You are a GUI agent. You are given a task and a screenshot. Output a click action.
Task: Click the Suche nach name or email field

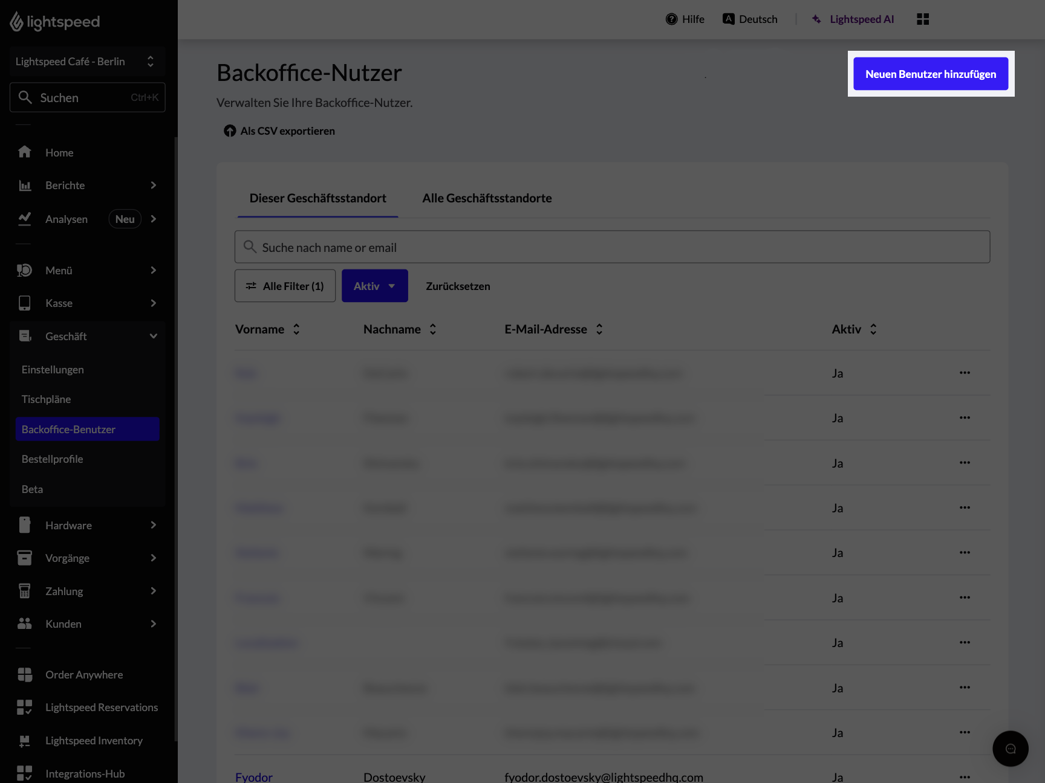pos(612,247)
